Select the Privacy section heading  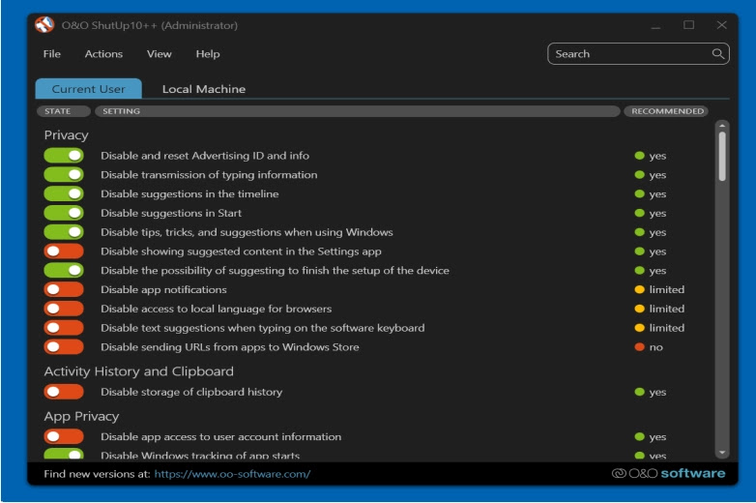coord(66,135)
